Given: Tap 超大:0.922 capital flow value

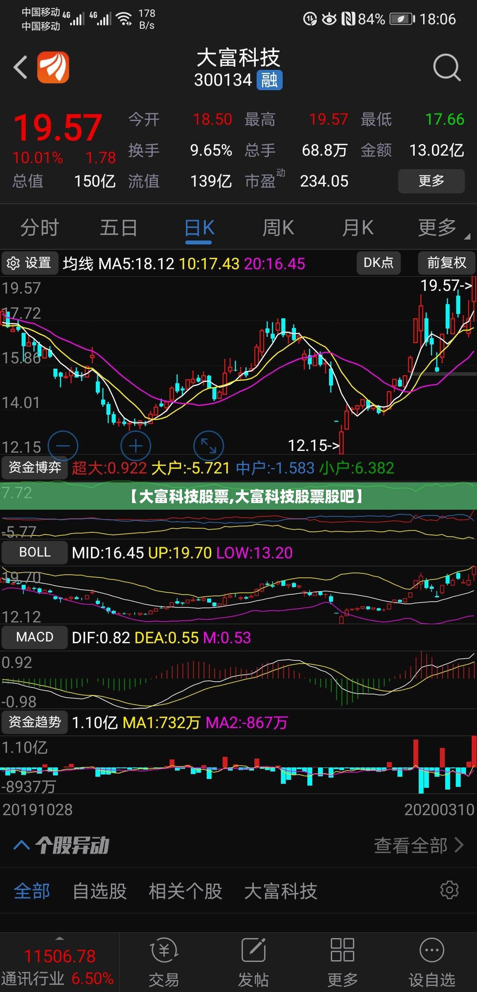Looking at the screenshot, I should pyautogui.click(x=109, y=468).
